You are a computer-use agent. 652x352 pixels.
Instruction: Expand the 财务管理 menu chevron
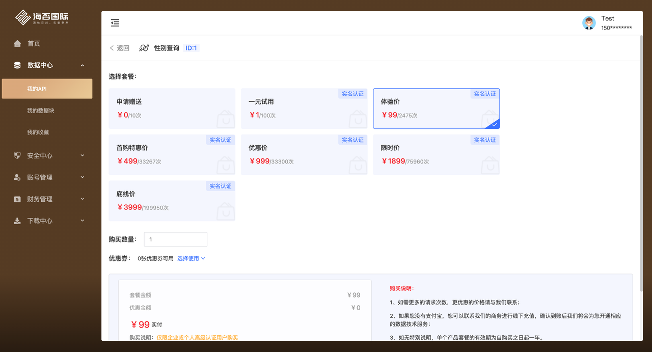coord(83,199)
